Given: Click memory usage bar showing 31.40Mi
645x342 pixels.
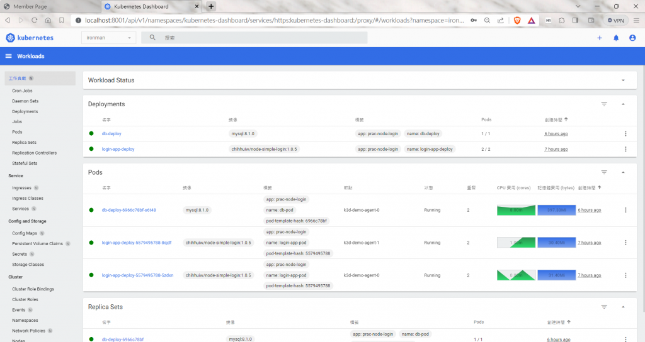Looking at the screenshot, I should (x=556, y=275).
